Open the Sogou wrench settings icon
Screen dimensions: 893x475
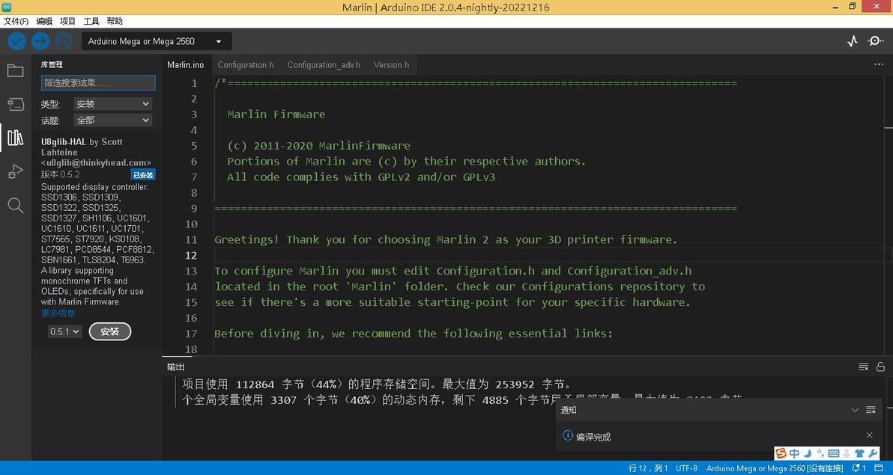(x=873, y=453)
